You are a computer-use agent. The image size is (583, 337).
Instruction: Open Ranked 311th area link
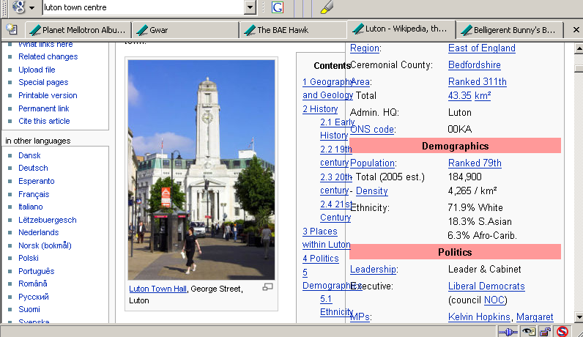(478, 82)
